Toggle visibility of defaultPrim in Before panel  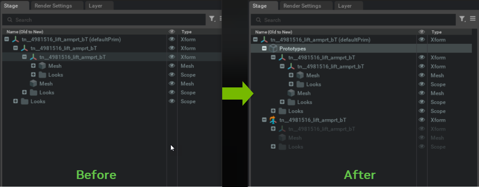(x=172, y=39)
